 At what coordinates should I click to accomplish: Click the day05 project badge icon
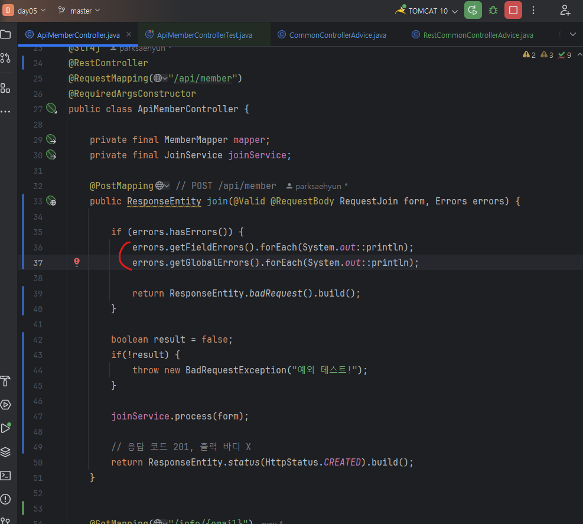click(x=8, y=11)
